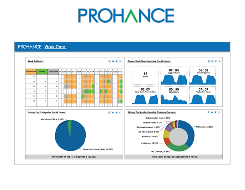
Task: Click the Work From Home (WFH), 98.31% label
Action: [98, 149]
